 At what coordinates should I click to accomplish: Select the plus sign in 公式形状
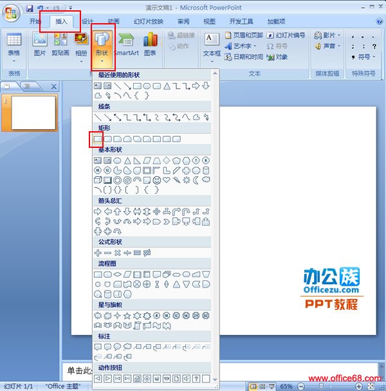click(98, 253)
